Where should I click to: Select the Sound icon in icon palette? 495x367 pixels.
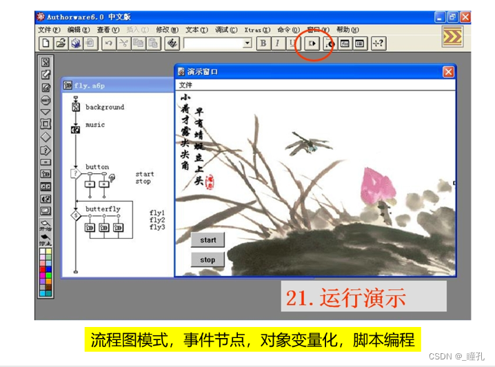(x=46, y=199)
